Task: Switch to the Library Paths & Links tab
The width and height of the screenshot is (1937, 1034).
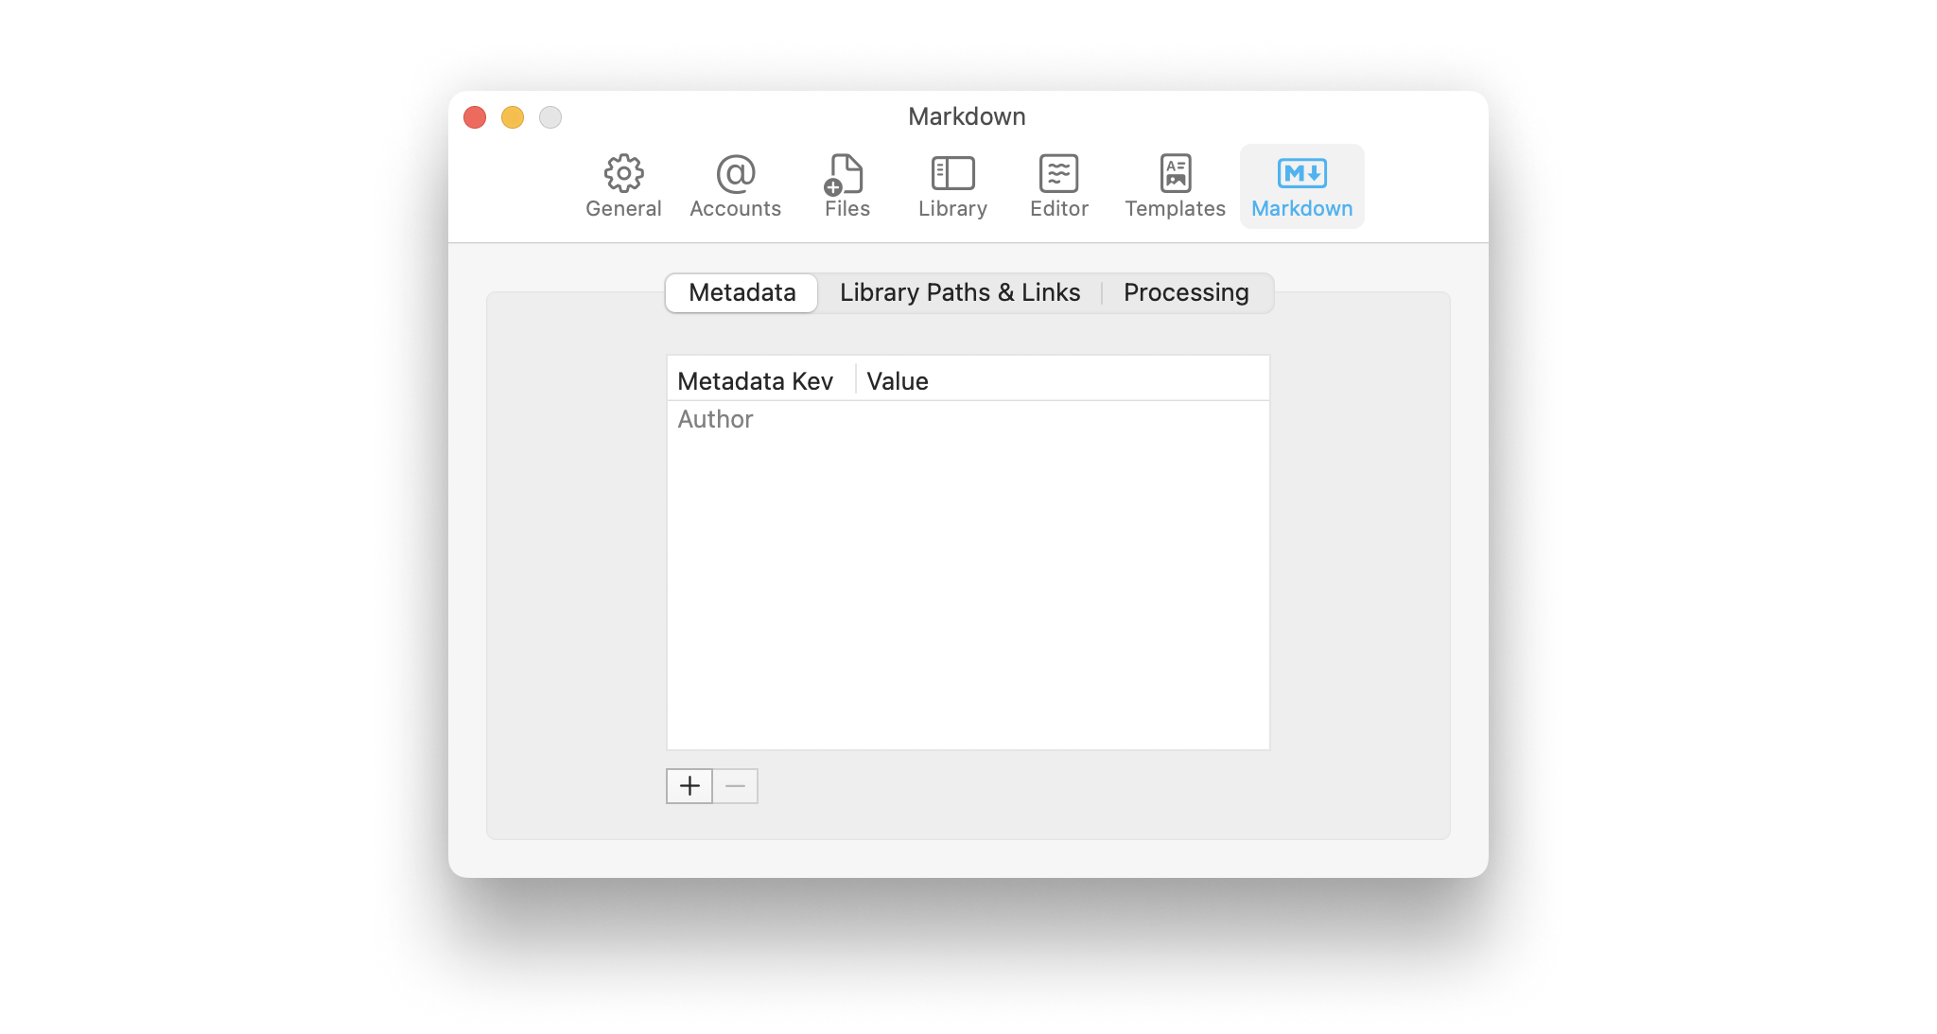Action: click(x=959, y=292)
